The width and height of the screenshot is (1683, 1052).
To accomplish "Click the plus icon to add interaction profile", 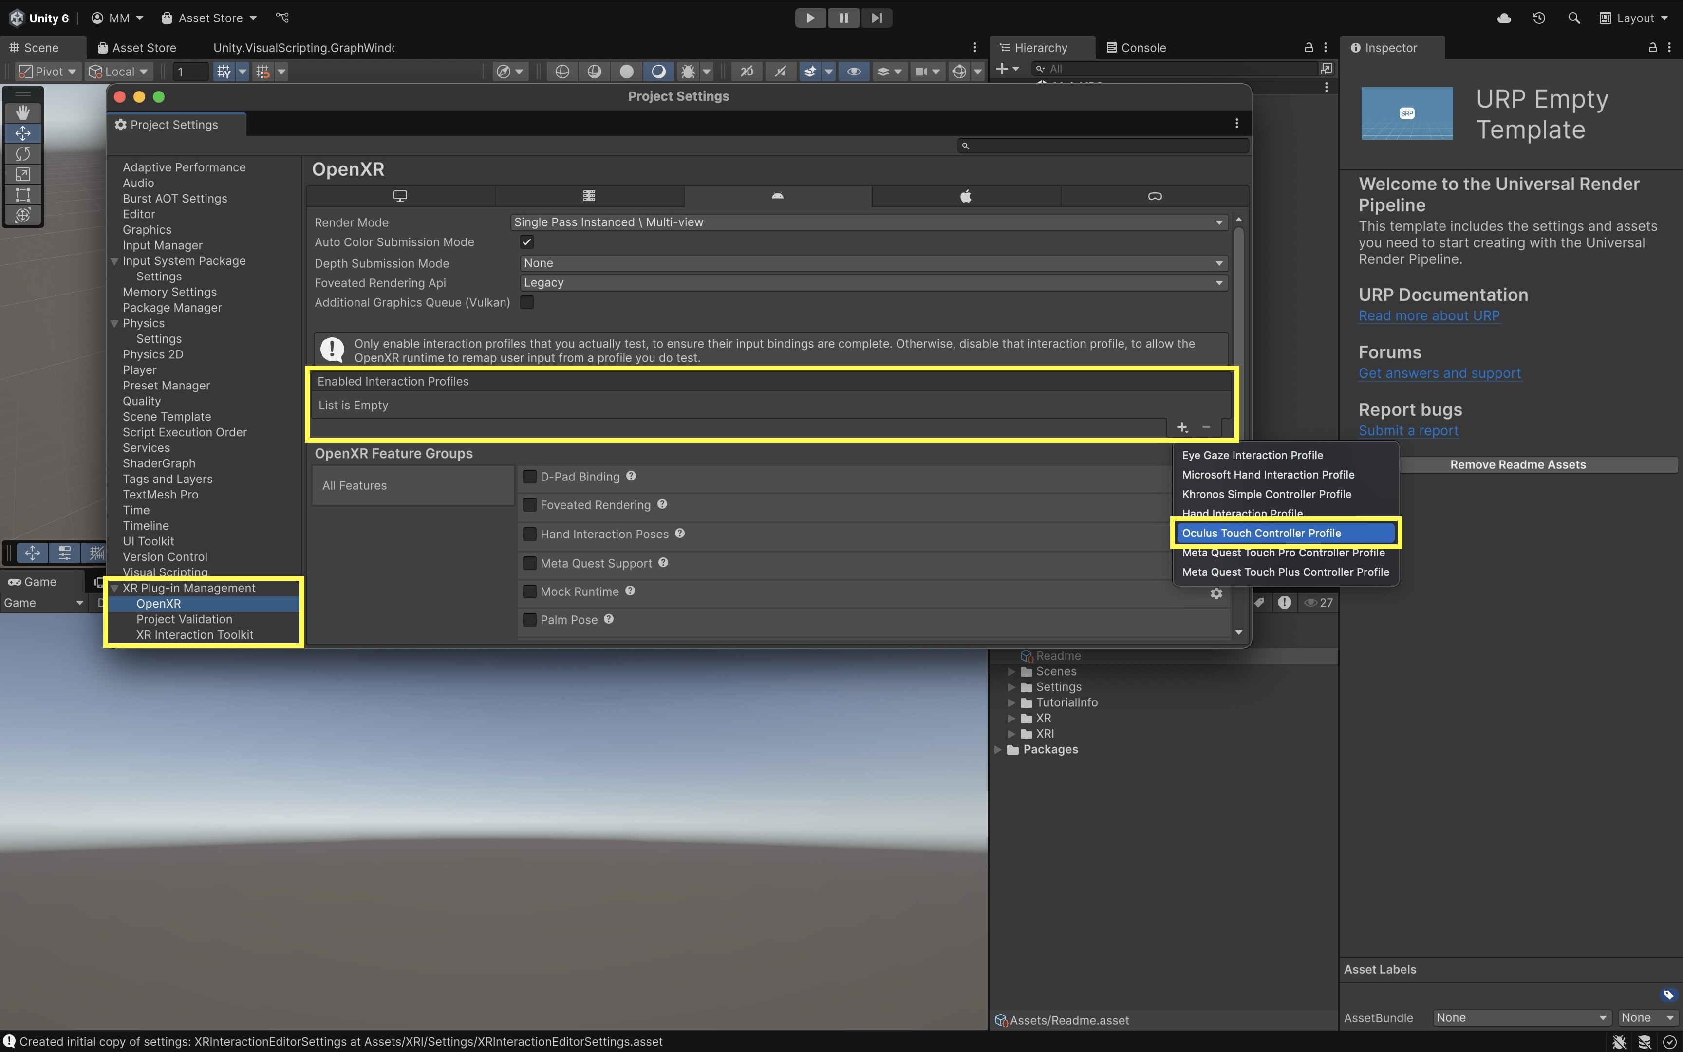I will pos(1182,427).
